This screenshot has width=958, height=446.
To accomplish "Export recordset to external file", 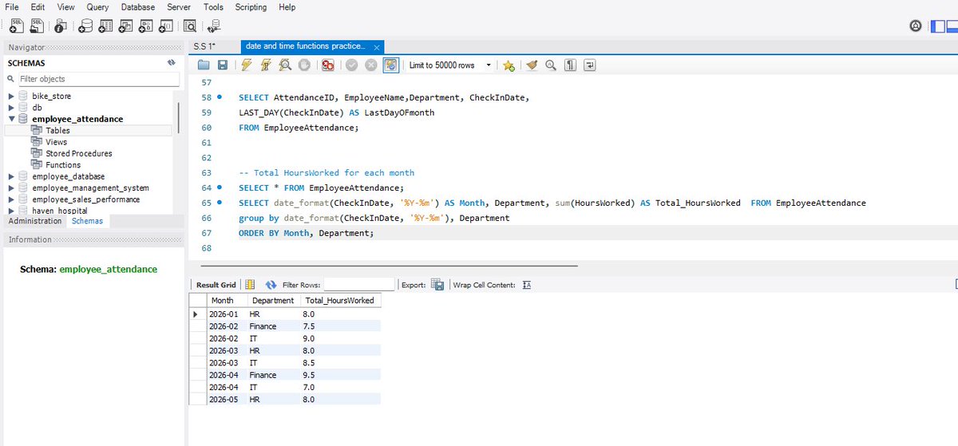I will pos(437,285).
